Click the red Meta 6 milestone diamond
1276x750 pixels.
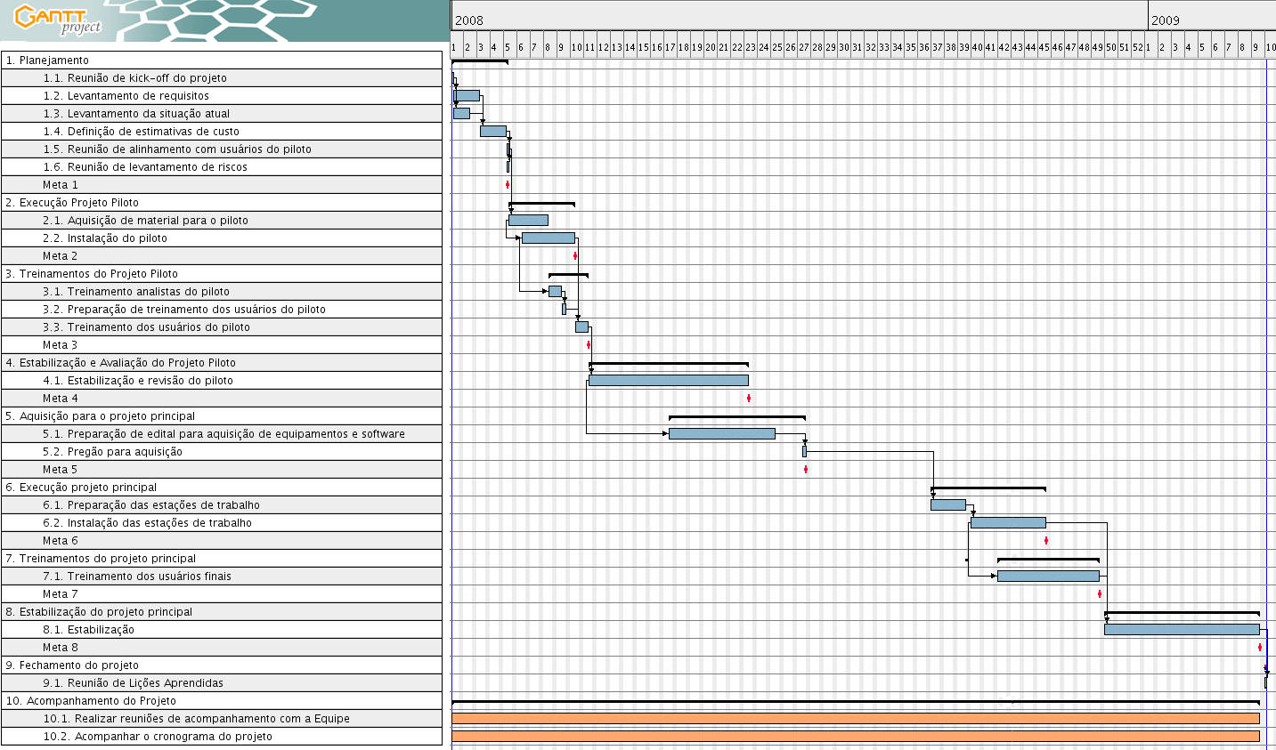point(1046,541)
